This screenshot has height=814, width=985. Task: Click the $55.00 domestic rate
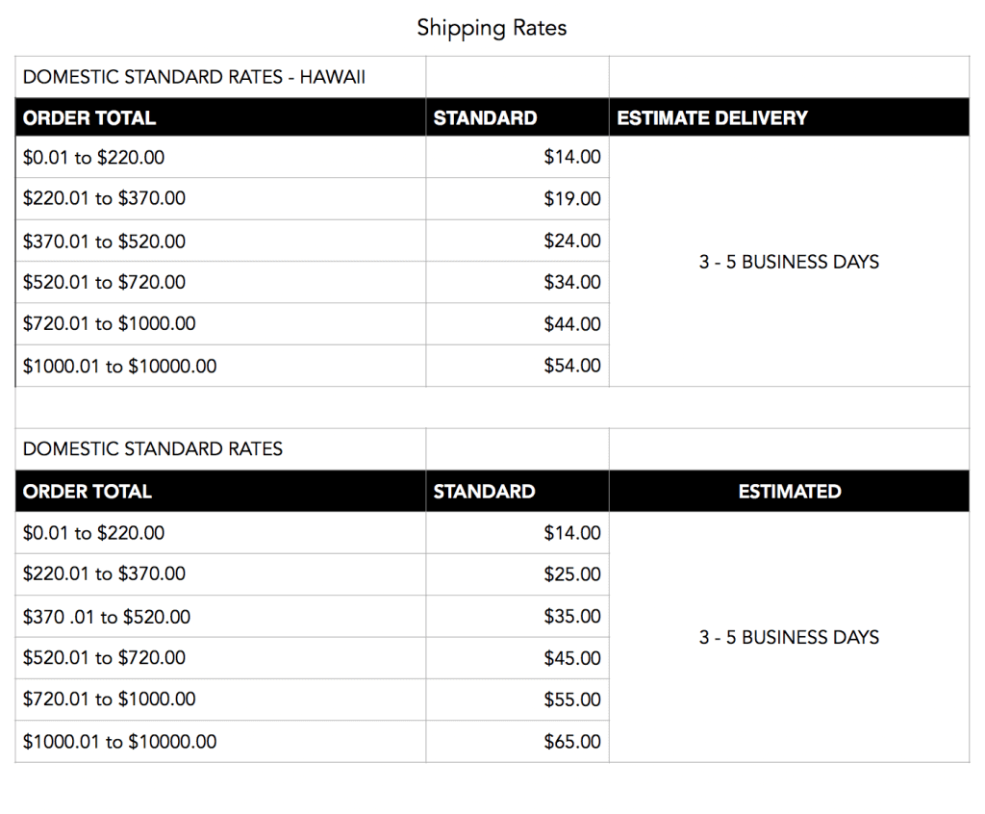click(x=571, y=700)
